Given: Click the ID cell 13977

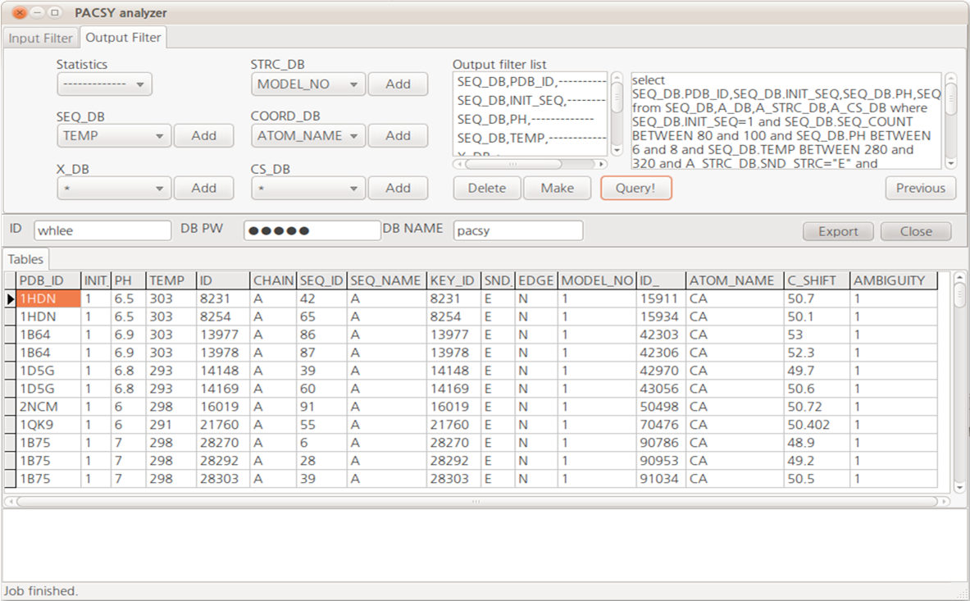Looking at the screenshot, I should pos(223,335).
